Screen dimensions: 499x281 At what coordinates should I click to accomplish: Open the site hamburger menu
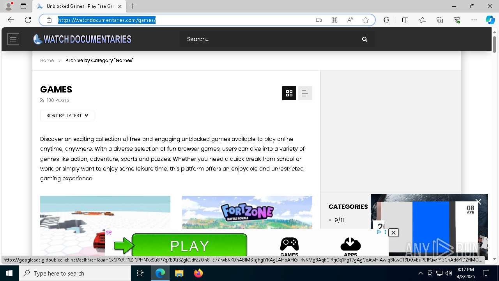tap(13, 39)
